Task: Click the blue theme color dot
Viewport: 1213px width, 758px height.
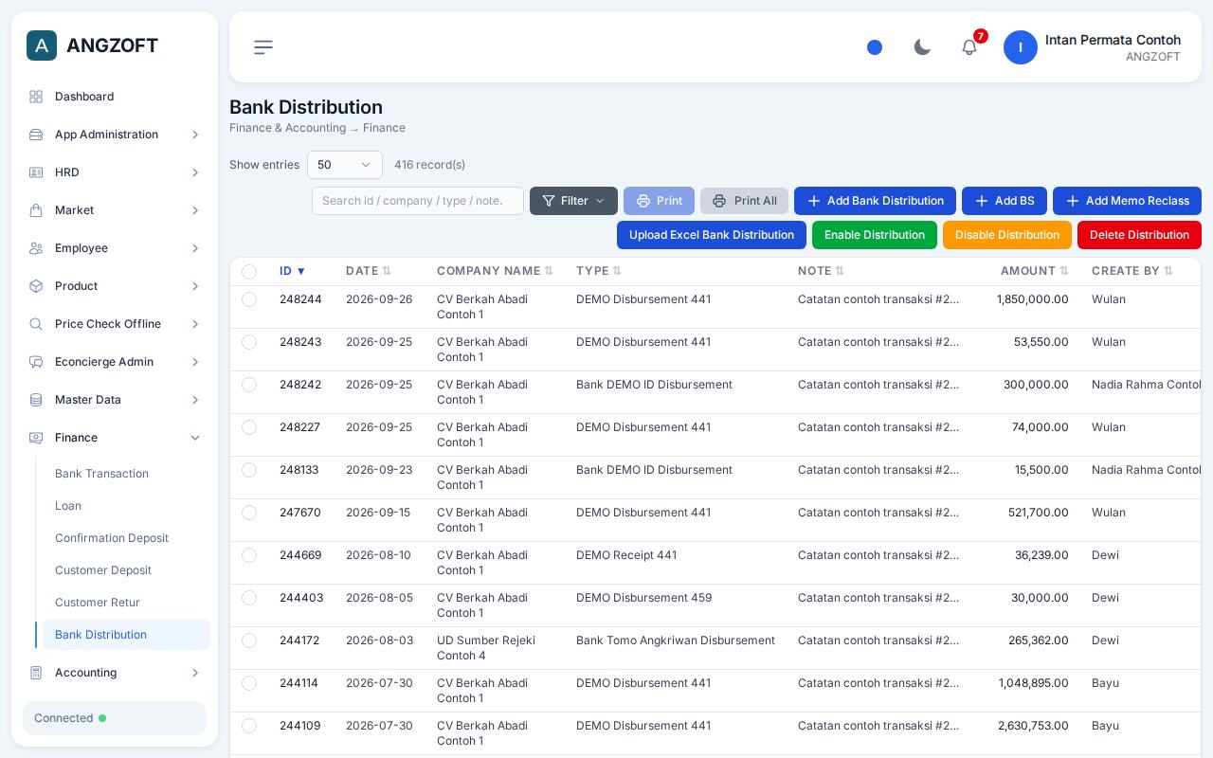Action: (x=875, y=47)
